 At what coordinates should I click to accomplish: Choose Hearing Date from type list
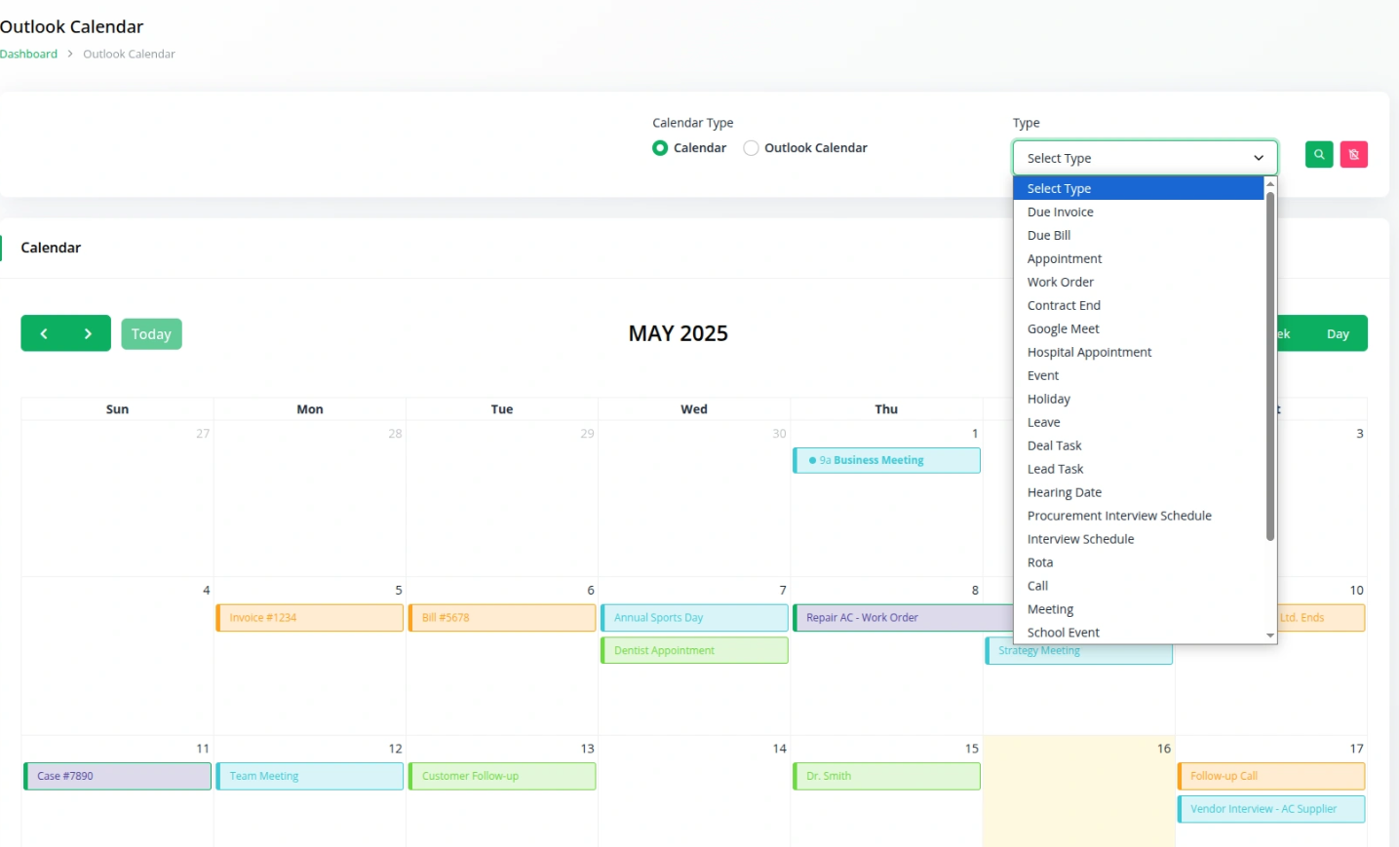coord(1139,492)
